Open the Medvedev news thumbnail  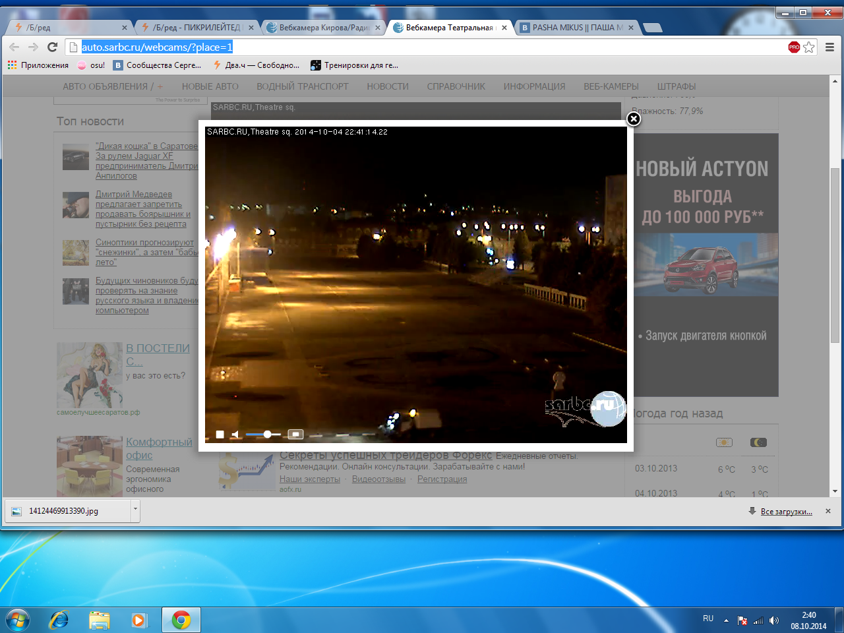coord(76,205)
